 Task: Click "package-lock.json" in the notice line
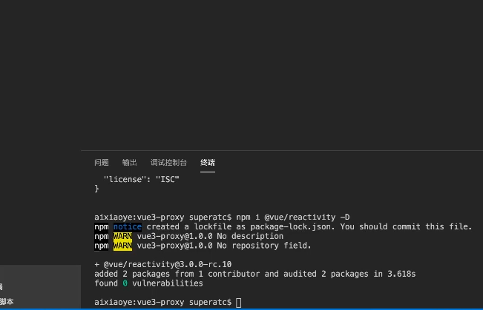(x=292, y=226)
